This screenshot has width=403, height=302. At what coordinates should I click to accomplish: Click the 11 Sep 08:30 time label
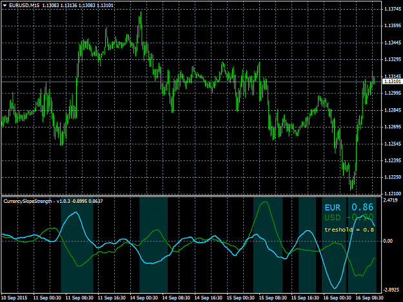click(x=79, y=298)
